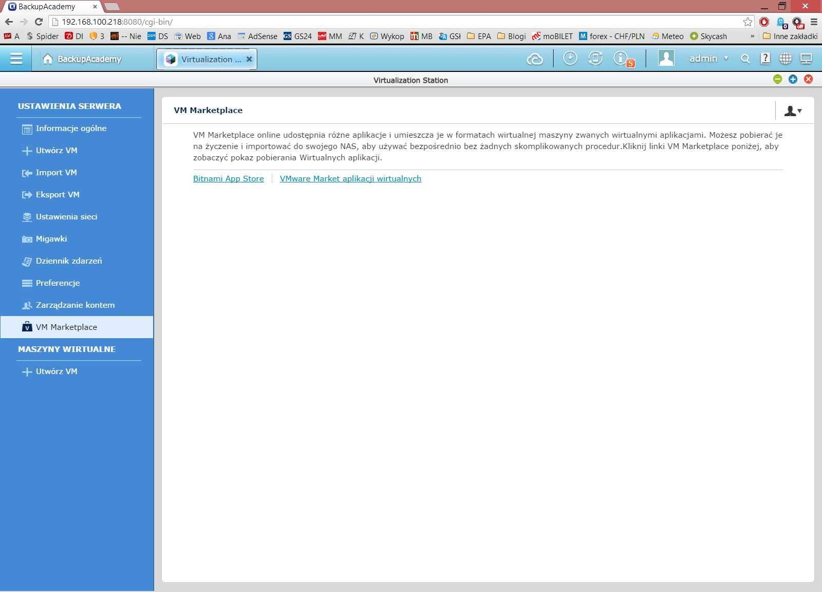Open Chrome menu hamburger button
The width and height of the screenshot is (822, 592).
click(x=814, y=22)
